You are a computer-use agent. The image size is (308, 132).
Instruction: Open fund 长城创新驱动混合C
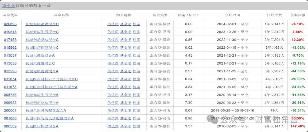(x=42, y=40)
